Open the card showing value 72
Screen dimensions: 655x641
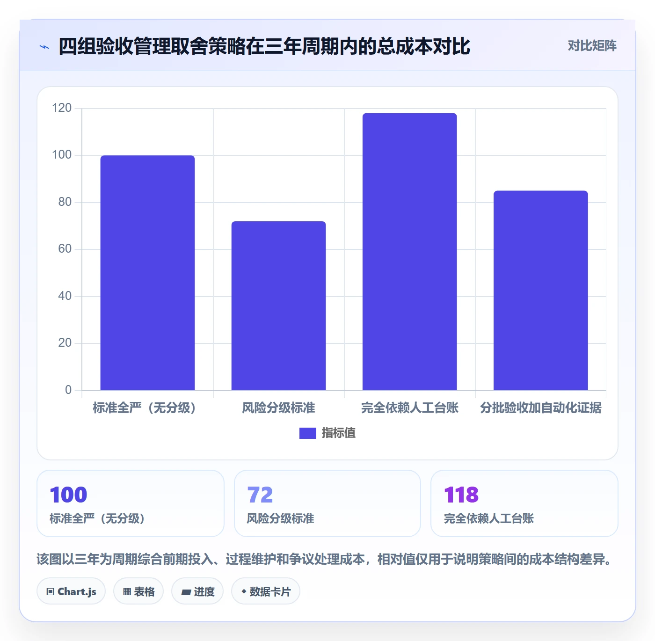[327, 503]
